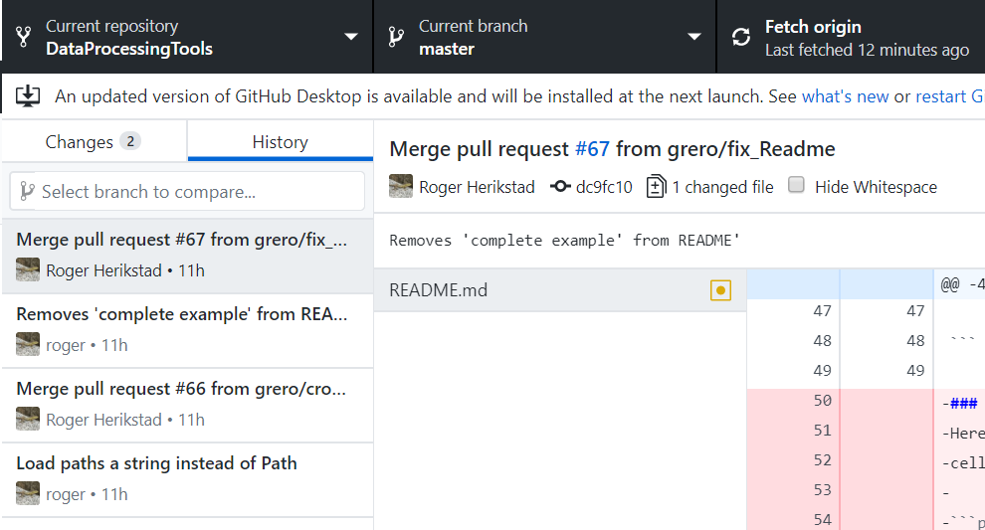Click avatar of Merge pull request #66 commit
Image resolution: width=985 pixels, height=530 pixels.
pyautogui.click(x=28, y=419)
